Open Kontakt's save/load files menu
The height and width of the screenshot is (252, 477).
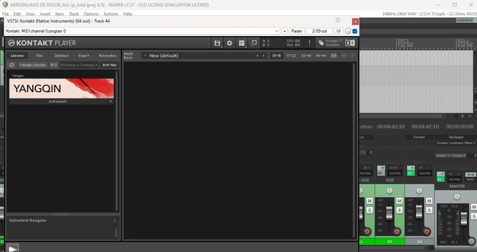pos(217,43)
